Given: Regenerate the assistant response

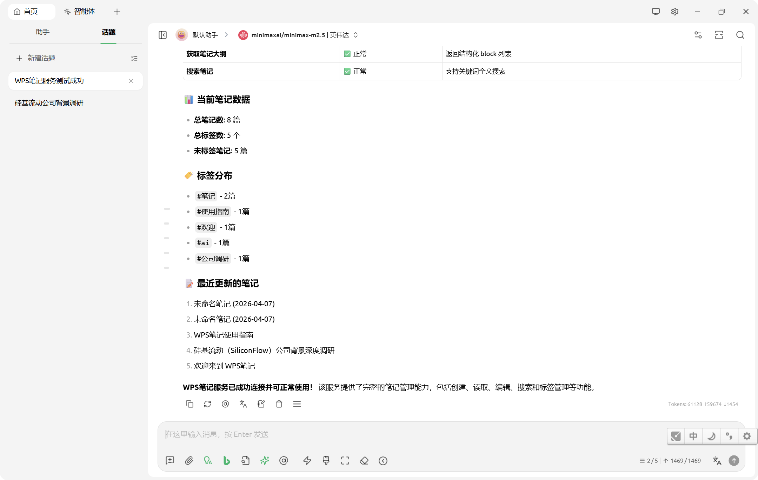Looking at the screenshot, I should [x=207, y=404].
